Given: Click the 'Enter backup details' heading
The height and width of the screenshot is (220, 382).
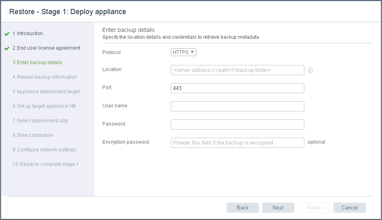Looking at the screenshot, I should [128, 30].
